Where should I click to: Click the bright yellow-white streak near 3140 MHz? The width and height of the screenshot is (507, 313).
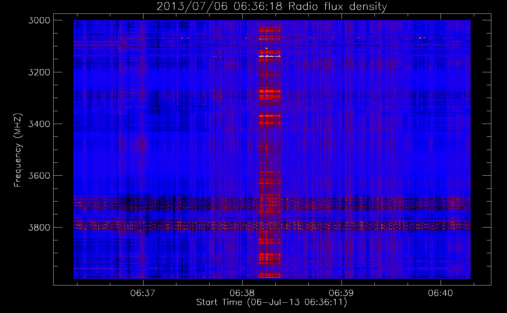pyautogui.click(x=269, y=56)
